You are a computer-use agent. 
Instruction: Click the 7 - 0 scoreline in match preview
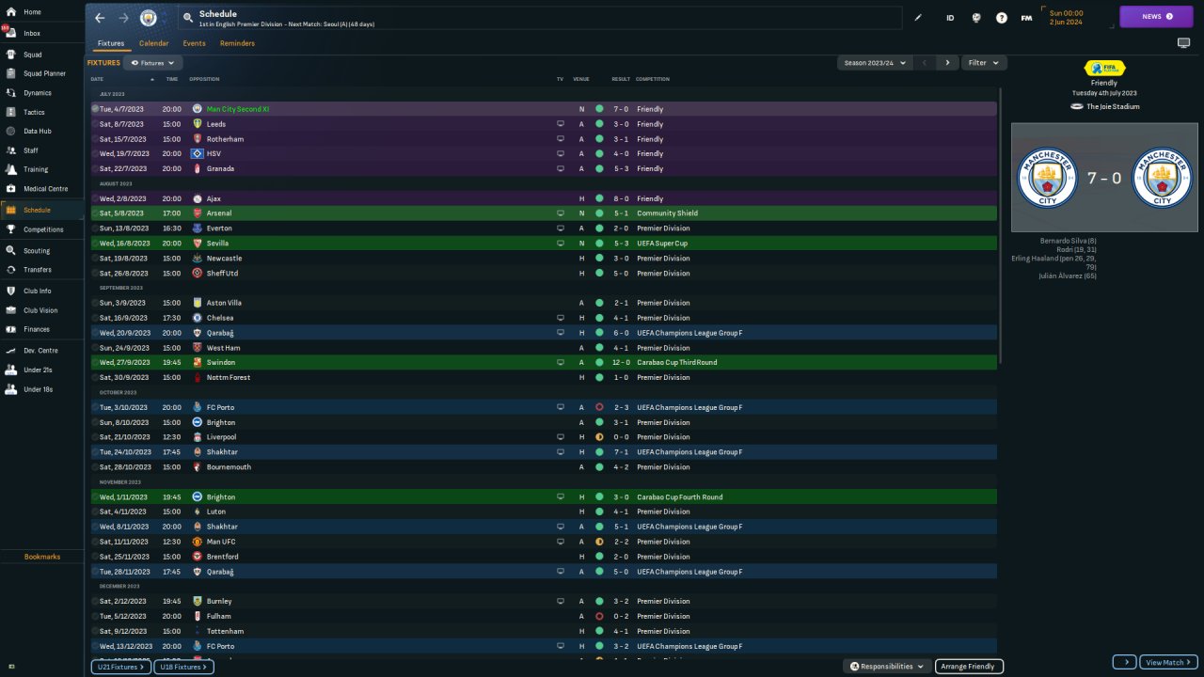1105,178
